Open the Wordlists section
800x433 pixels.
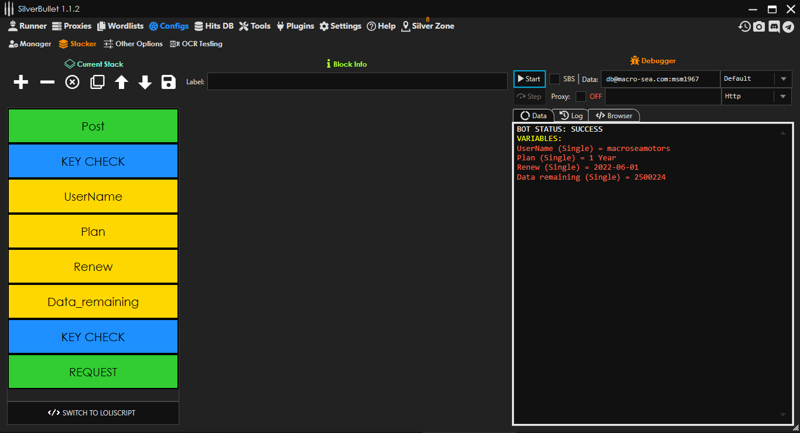tap(120, 26)
